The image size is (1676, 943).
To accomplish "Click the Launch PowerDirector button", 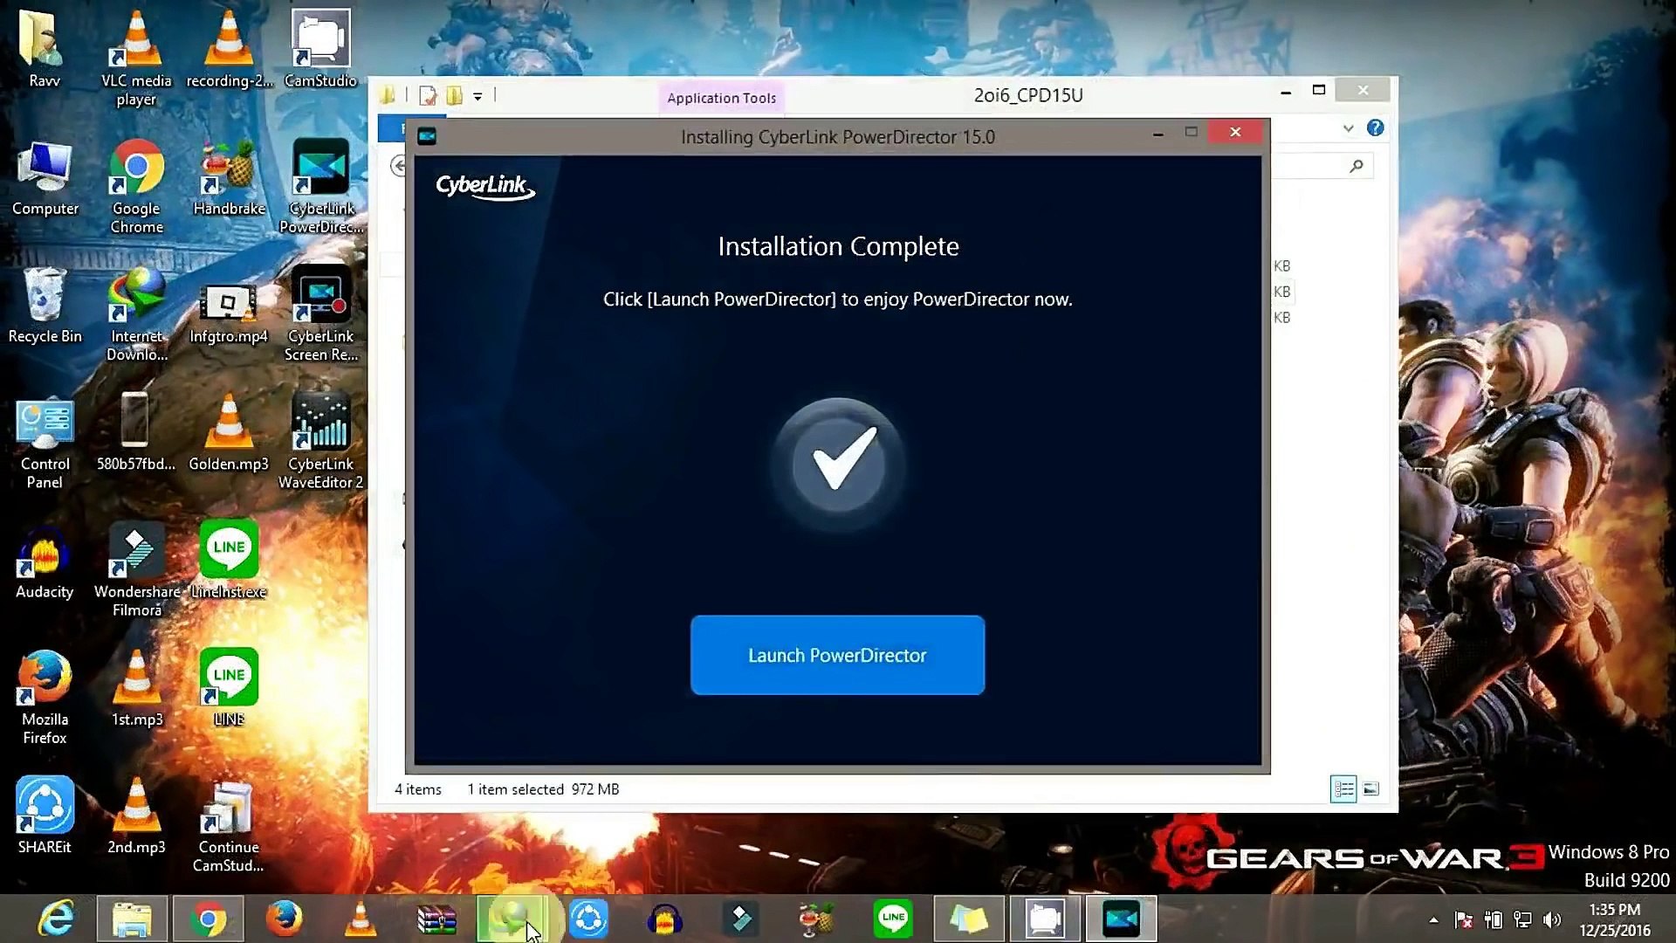I will pyautogui.click(x=837, y=655).
